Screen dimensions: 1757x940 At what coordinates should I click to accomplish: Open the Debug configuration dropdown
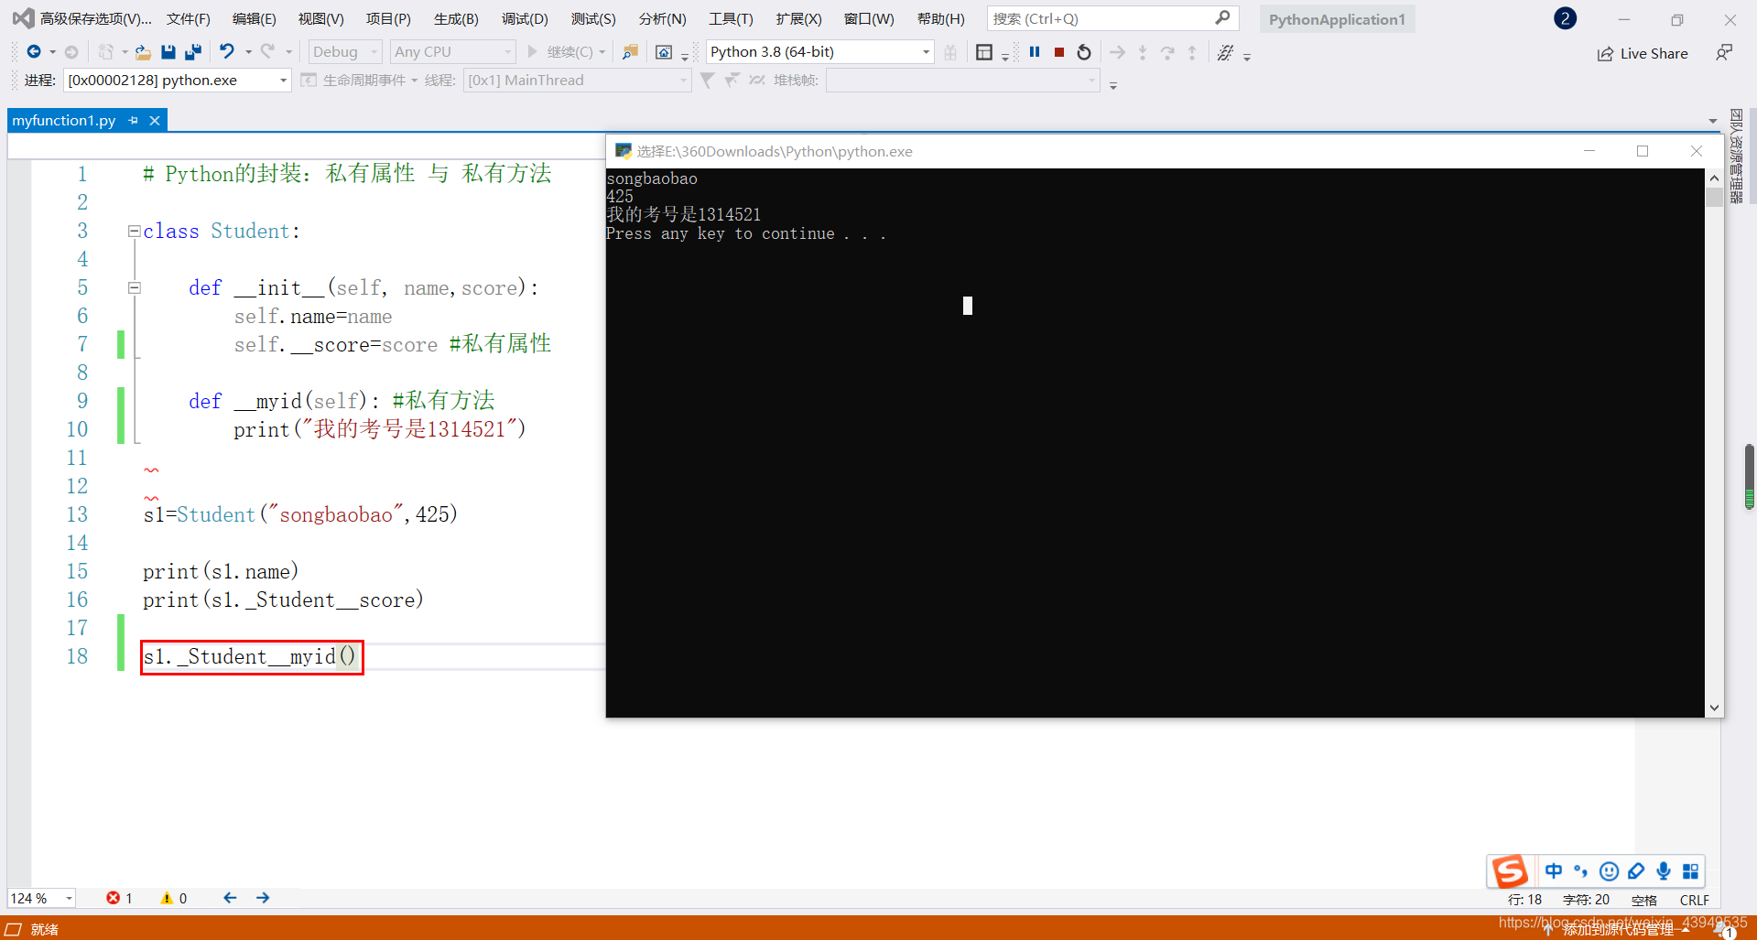344,52
